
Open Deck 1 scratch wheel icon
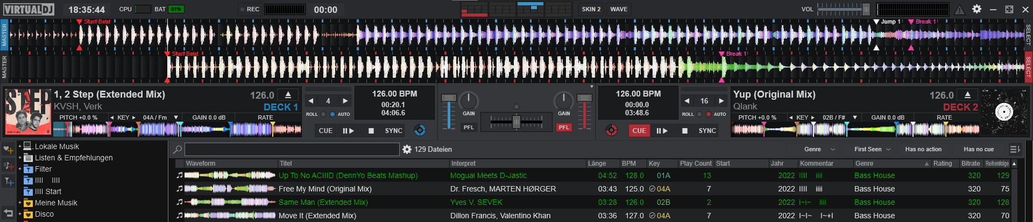click(x=420, y=130)
